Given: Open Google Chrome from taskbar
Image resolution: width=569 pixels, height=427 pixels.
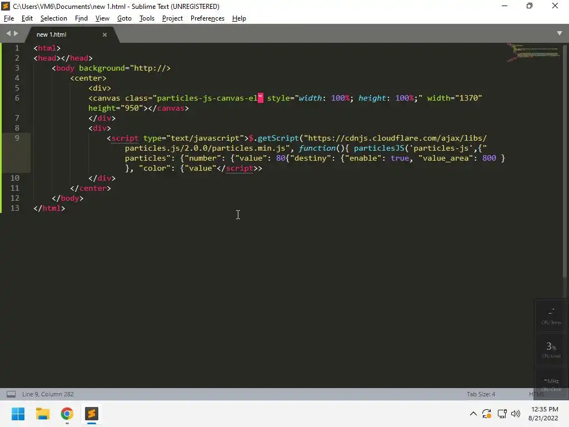Looking at the screenshot, I should coord(67,414).
